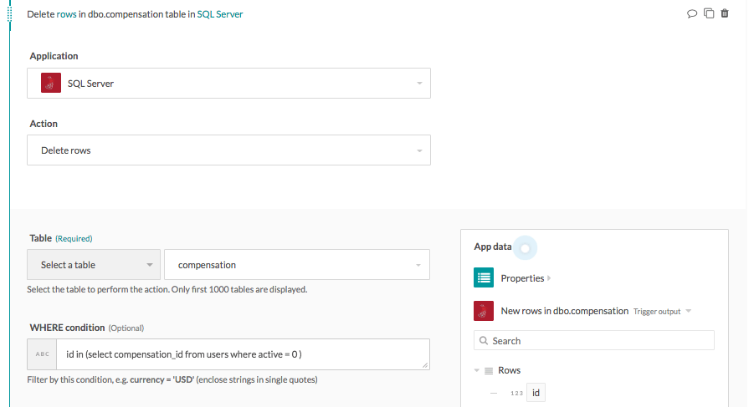This screenshot has width=754, height=407.
Task: Click the Rows list icon
Action: (x=489, y=370)
